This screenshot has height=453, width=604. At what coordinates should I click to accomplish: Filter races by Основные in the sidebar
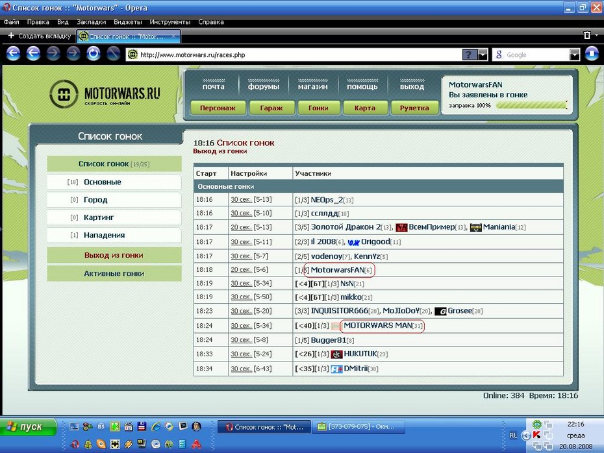114,182
